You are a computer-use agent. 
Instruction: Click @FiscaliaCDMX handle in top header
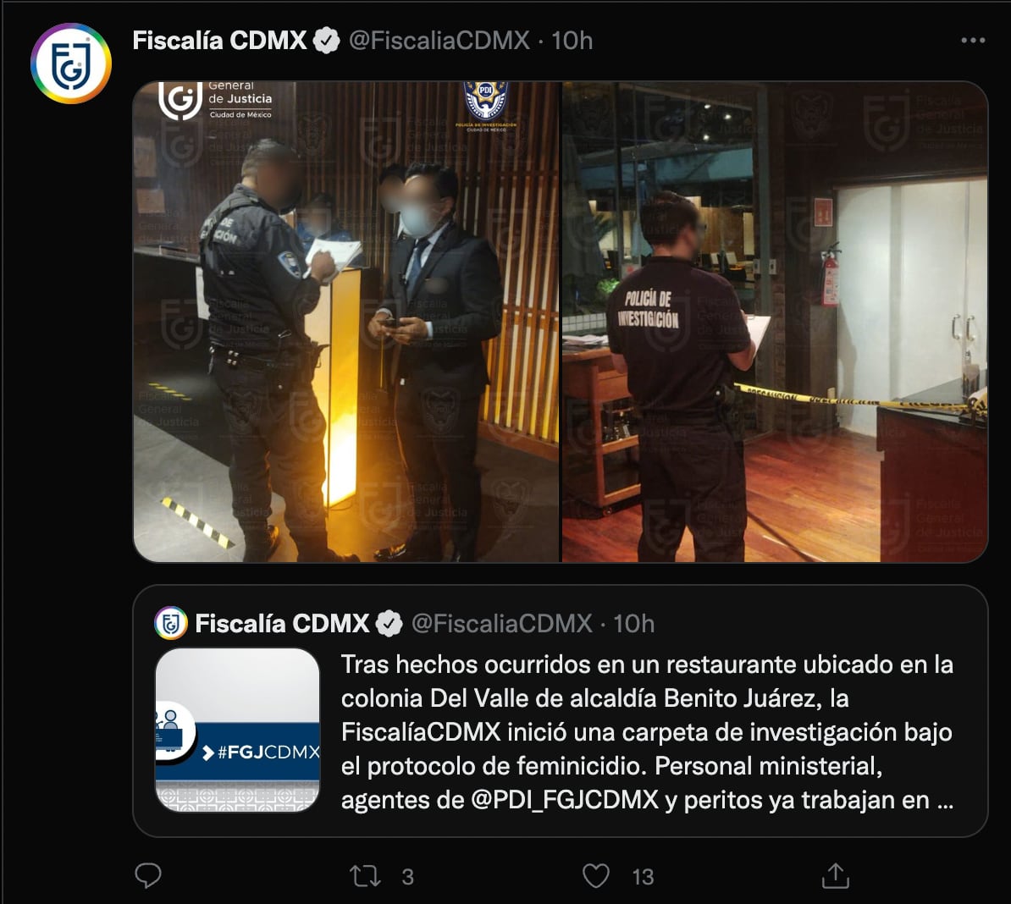tap(439, 41)
